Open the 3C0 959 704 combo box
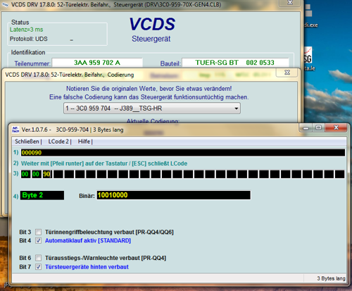This screenshot has height=291, width=352. (152, 109)
